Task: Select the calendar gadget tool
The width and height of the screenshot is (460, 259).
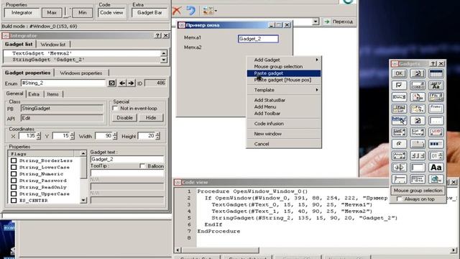Action: pos(436,73)
